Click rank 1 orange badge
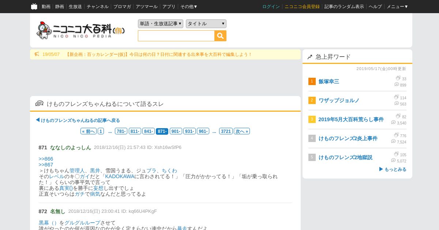 [312, 81]
